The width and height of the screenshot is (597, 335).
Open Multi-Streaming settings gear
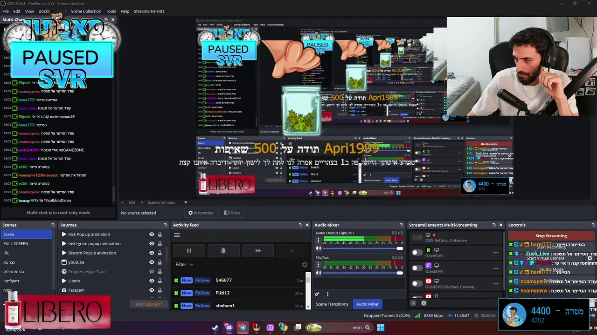(423, 303)
